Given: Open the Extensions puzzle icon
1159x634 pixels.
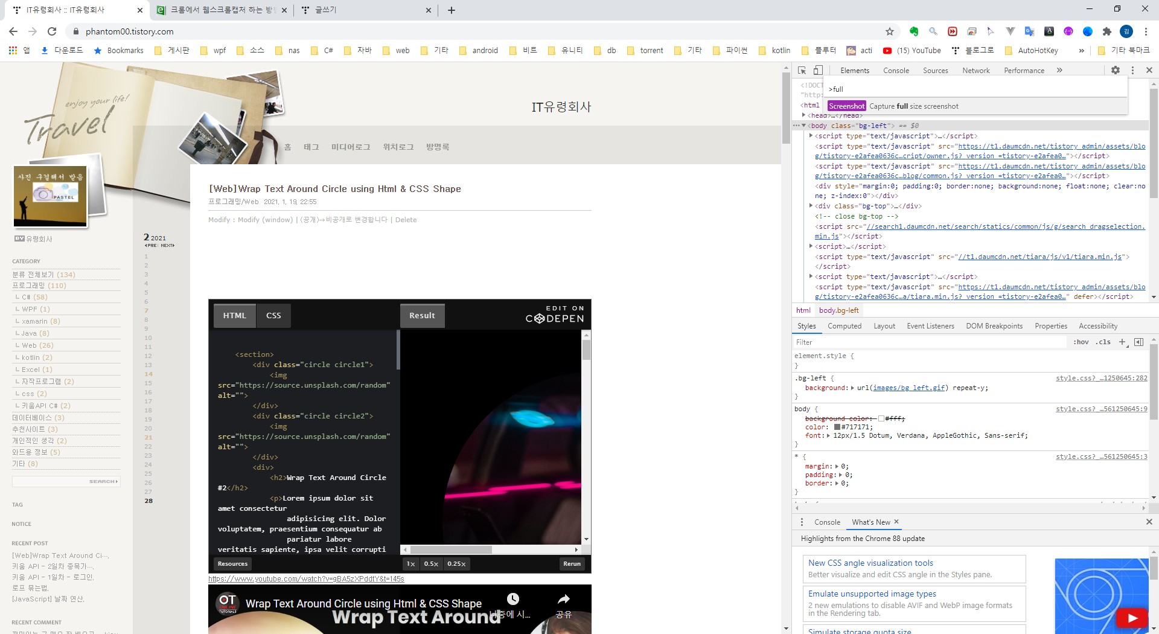Looking at the screenshot, I should [1107, 31].
